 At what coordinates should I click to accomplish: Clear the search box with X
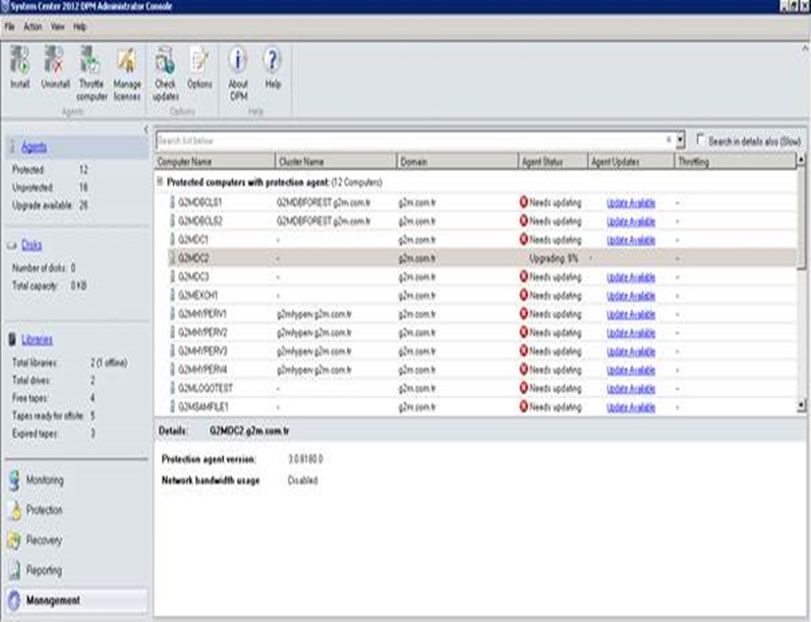click(x=668, y=140)
